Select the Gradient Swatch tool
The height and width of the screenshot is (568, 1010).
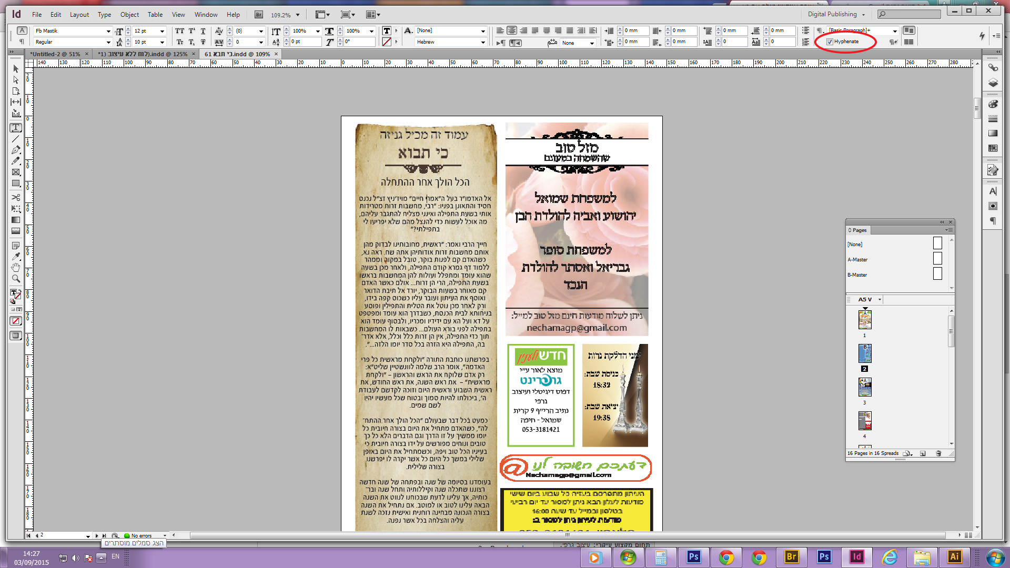point(16,220)
